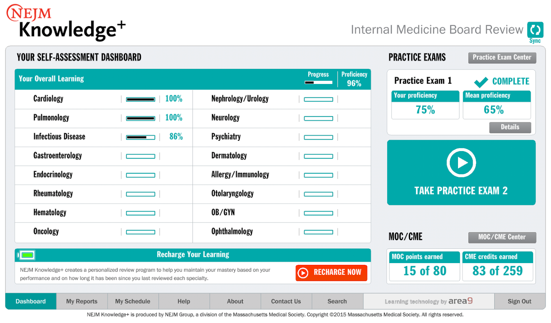Click the battery icon in Recharge Your Learning
Viewport: 551px width, 323px height.
point(26,255)
